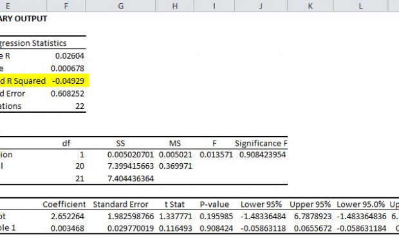Screen dimensions: 399x245
Task: Select column K header
Action: tap(310, 6)
